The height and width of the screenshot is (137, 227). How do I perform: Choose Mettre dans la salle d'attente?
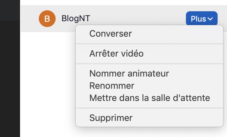pos(150,98)
